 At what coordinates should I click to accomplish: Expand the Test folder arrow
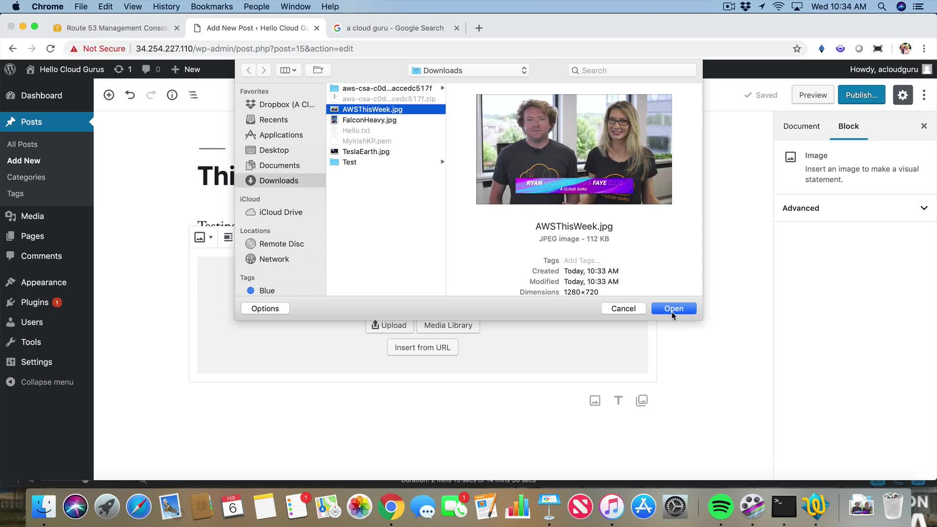coord(442,162)
